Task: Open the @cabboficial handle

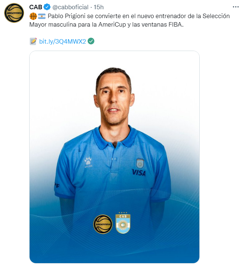Action: point(70,7)
